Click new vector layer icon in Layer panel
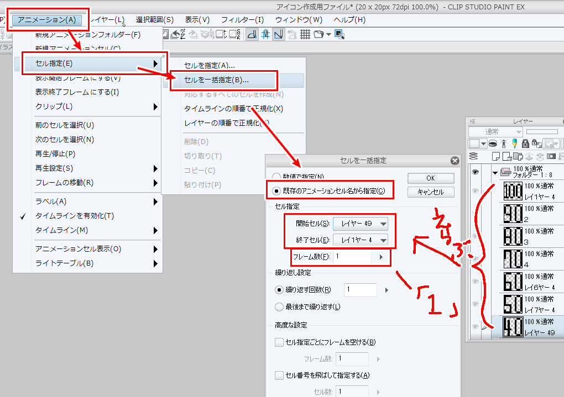The image size is (564, 397). [507, 156]
